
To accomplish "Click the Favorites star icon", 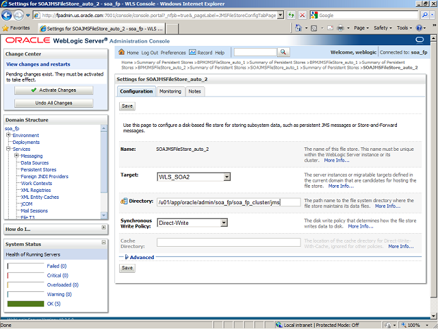I will 5,28.
